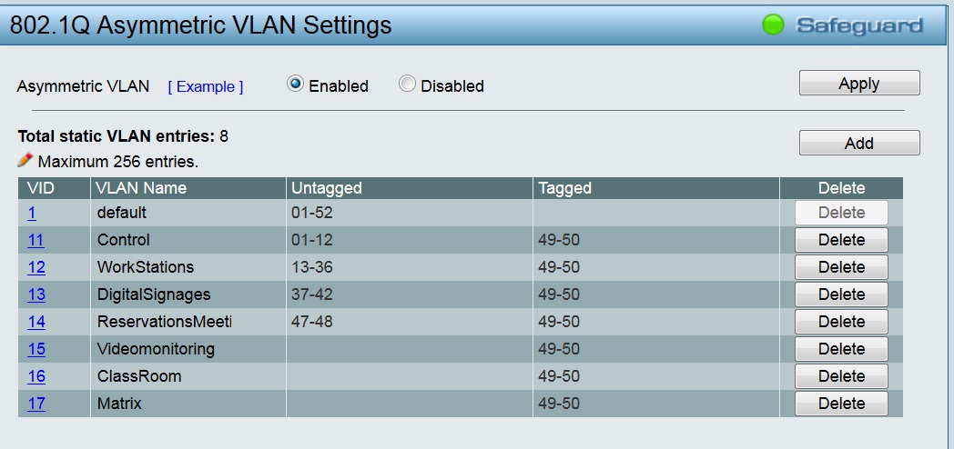
Task: Click the green Safeguard status icon
Action: click(773, 25)
